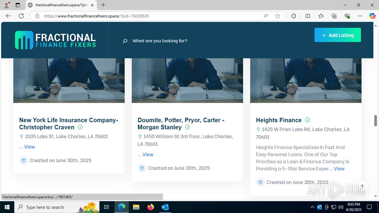The image size is (379, 213).
Task: Click View link in New York Life card
Action: pyautogui.click(x=29, y=147)
